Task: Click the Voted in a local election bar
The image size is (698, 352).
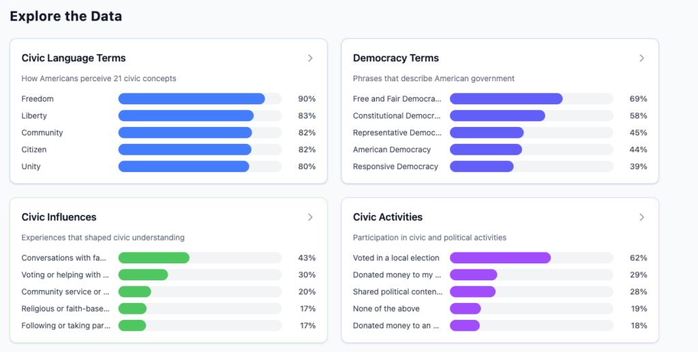Action: (x=500, y=258)
